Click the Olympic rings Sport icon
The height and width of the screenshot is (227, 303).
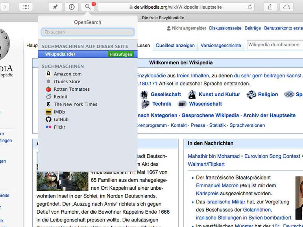point(289,94)
